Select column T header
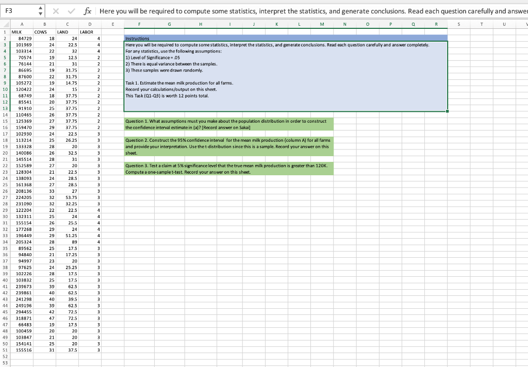 (x=482, y=24)
